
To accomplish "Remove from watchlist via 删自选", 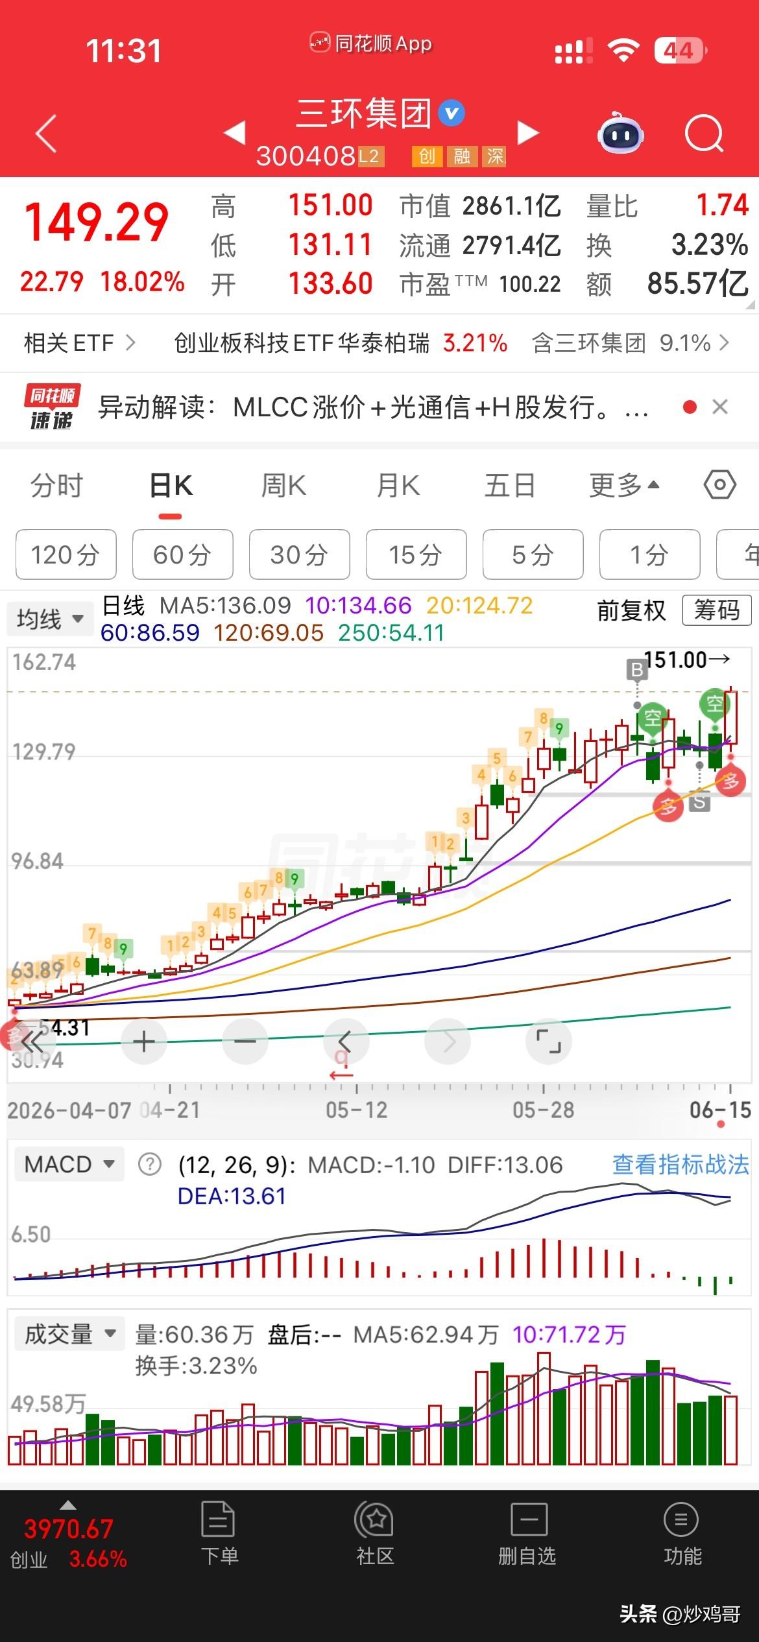I will pyautogui.click(x=527, y=1533).
